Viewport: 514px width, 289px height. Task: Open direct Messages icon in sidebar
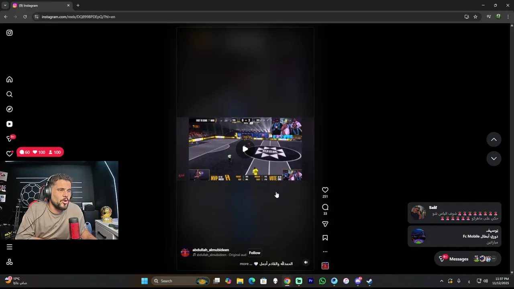pos(10,139)
